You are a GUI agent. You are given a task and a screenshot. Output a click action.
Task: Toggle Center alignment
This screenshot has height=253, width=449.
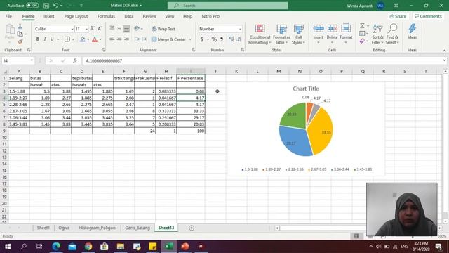click(119, 39)
